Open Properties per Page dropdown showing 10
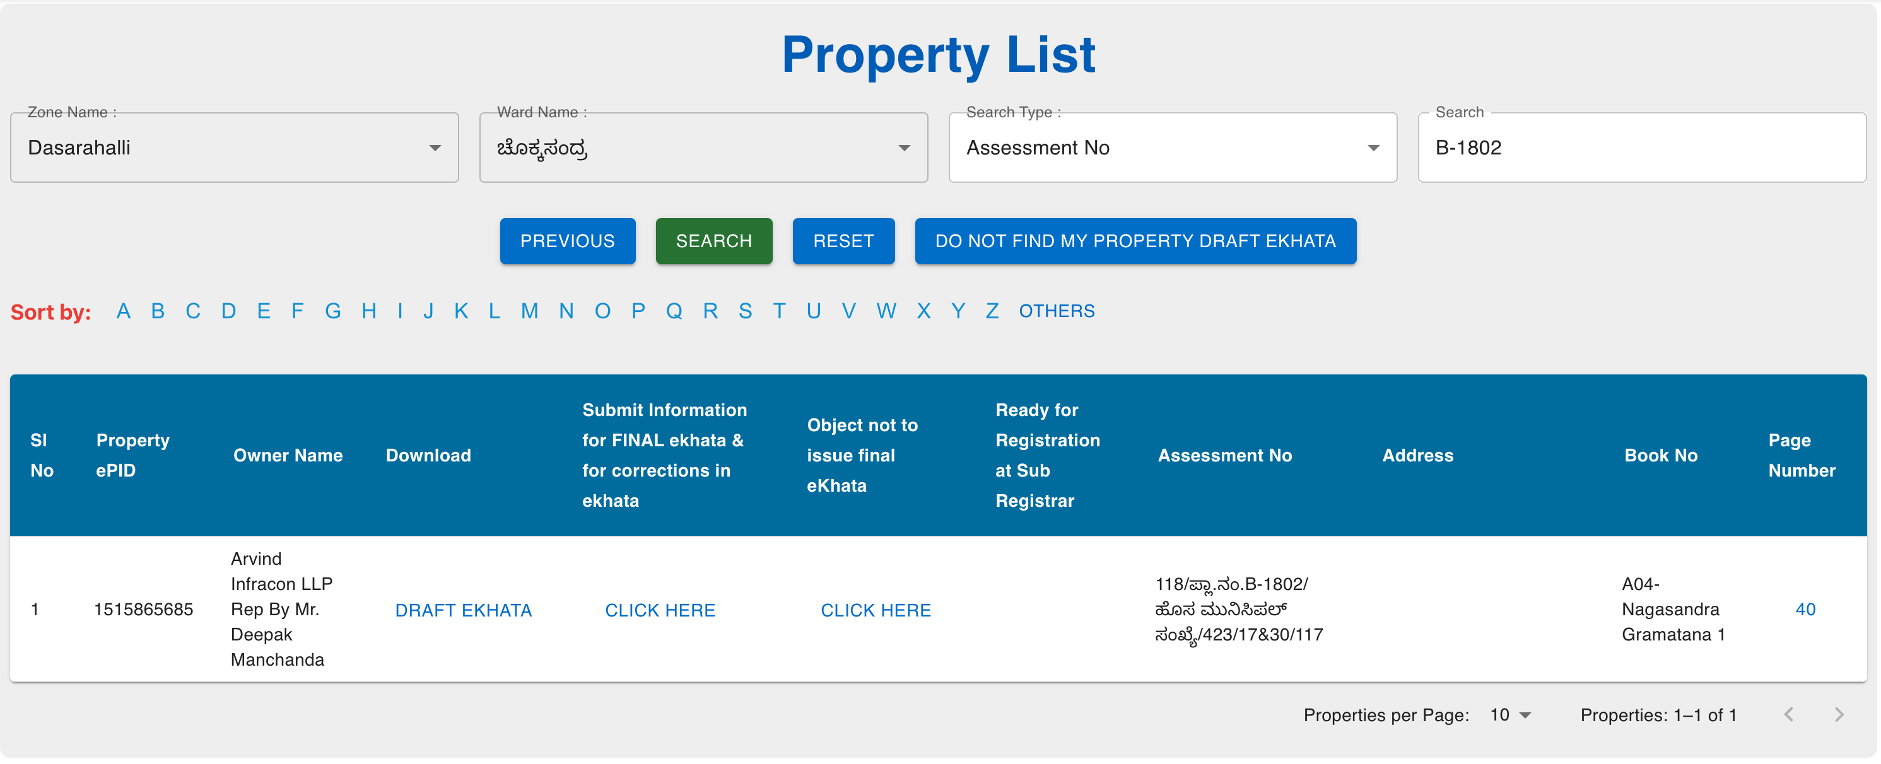 tap(1510, 715)
